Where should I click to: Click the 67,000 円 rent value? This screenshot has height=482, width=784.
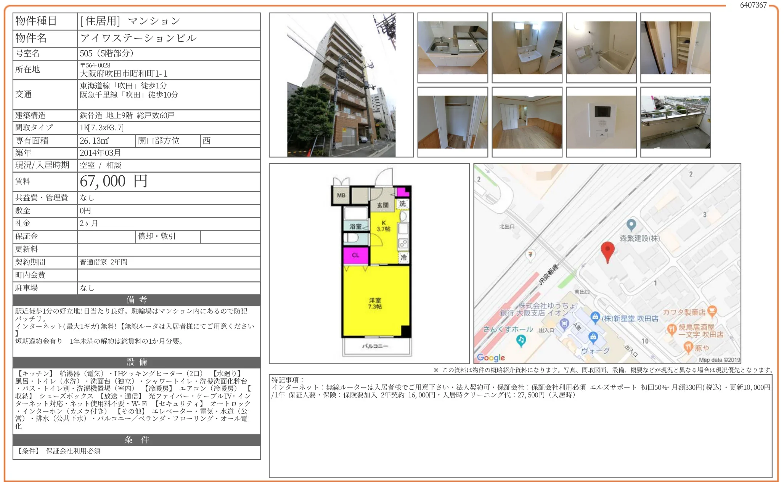pos(114,181)
